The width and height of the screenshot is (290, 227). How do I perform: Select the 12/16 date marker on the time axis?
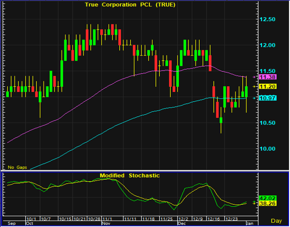pyautogui.click(x=213, y=219)
